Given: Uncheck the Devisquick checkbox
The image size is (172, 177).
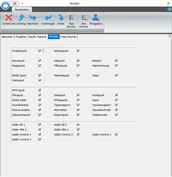Looking at the screenshot, I should (40, 61).
